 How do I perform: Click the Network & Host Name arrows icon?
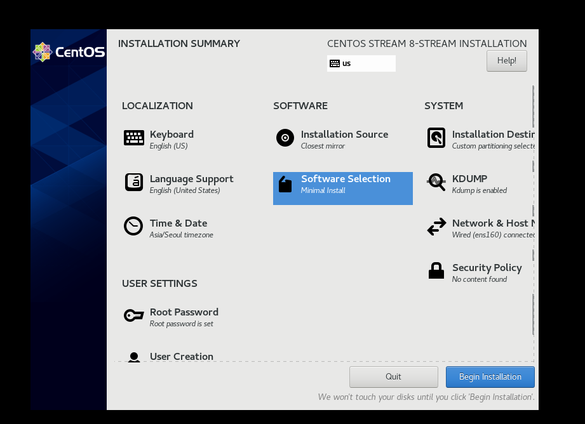[x=436, y=227]
